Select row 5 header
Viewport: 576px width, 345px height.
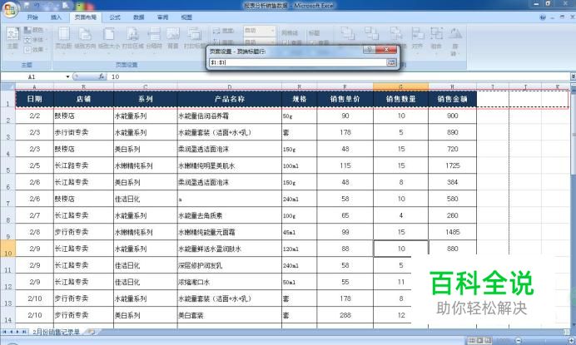[x=7, y=165]
